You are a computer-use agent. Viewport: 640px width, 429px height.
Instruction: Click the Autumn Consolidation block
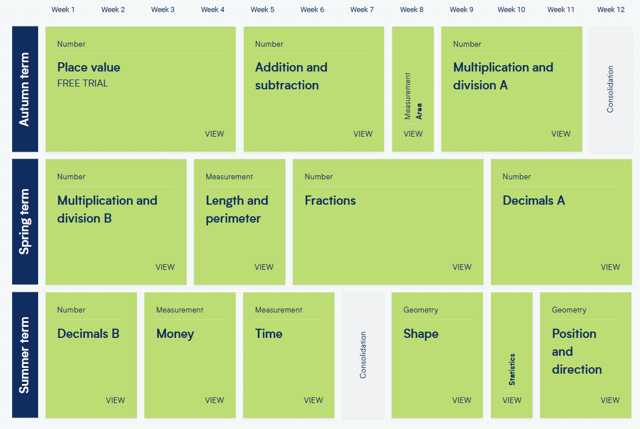pyautogui.click(x=610, y=89)
